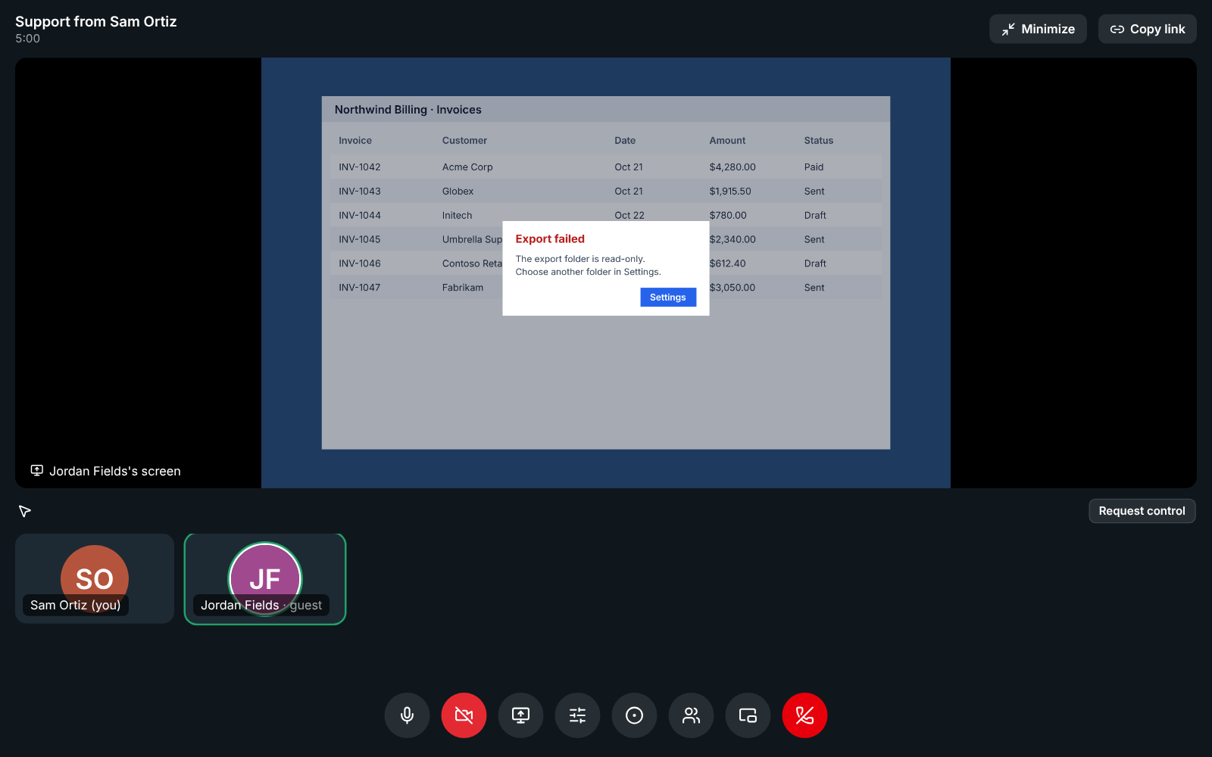Image resolution: width=1212 pixels, height=757 pixels.
Task: Click the Invoice column header
Action: pyautogui.click(x=355, y=141)
